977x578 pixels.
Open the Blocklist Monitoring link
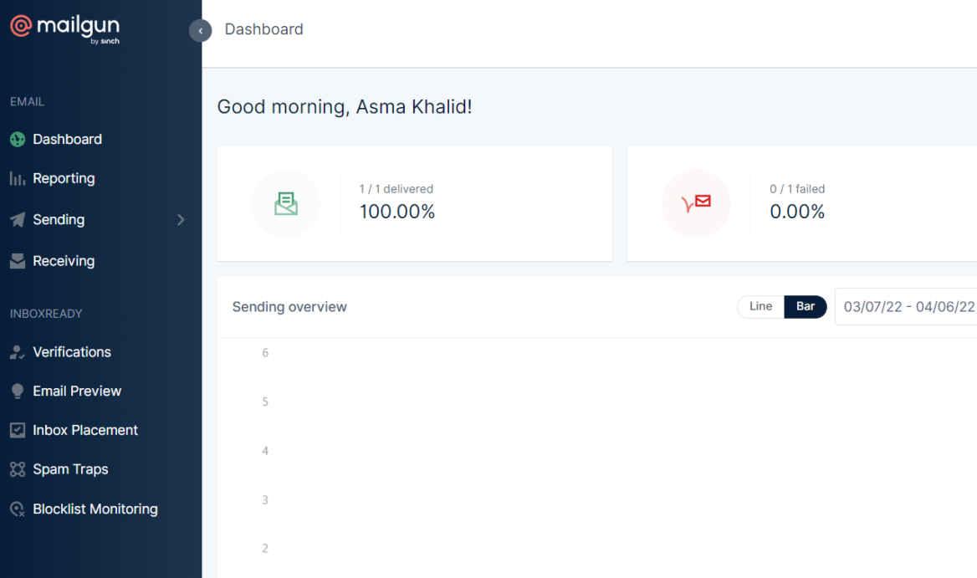pos(95,509)
